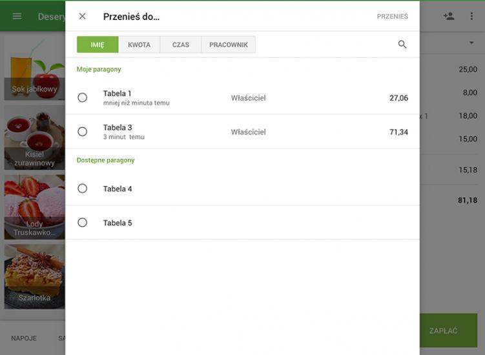Sort tickets by Imię tab
Screen dimensions: 485x355
pyautogui.click(x=98, y=45)
